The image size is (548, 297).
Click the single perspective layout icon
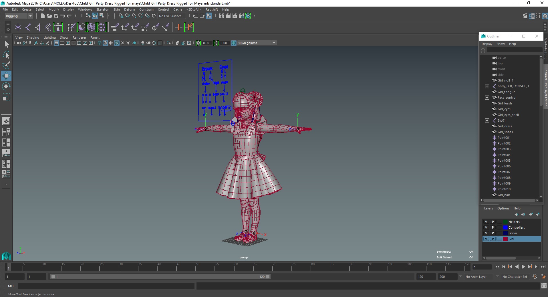[x=6, y=121]
